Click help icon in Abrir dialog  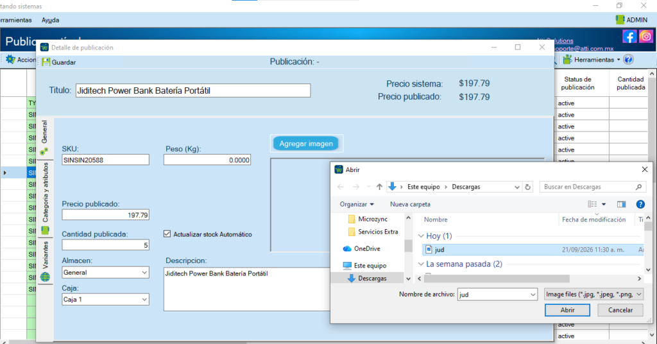point(640,204)
